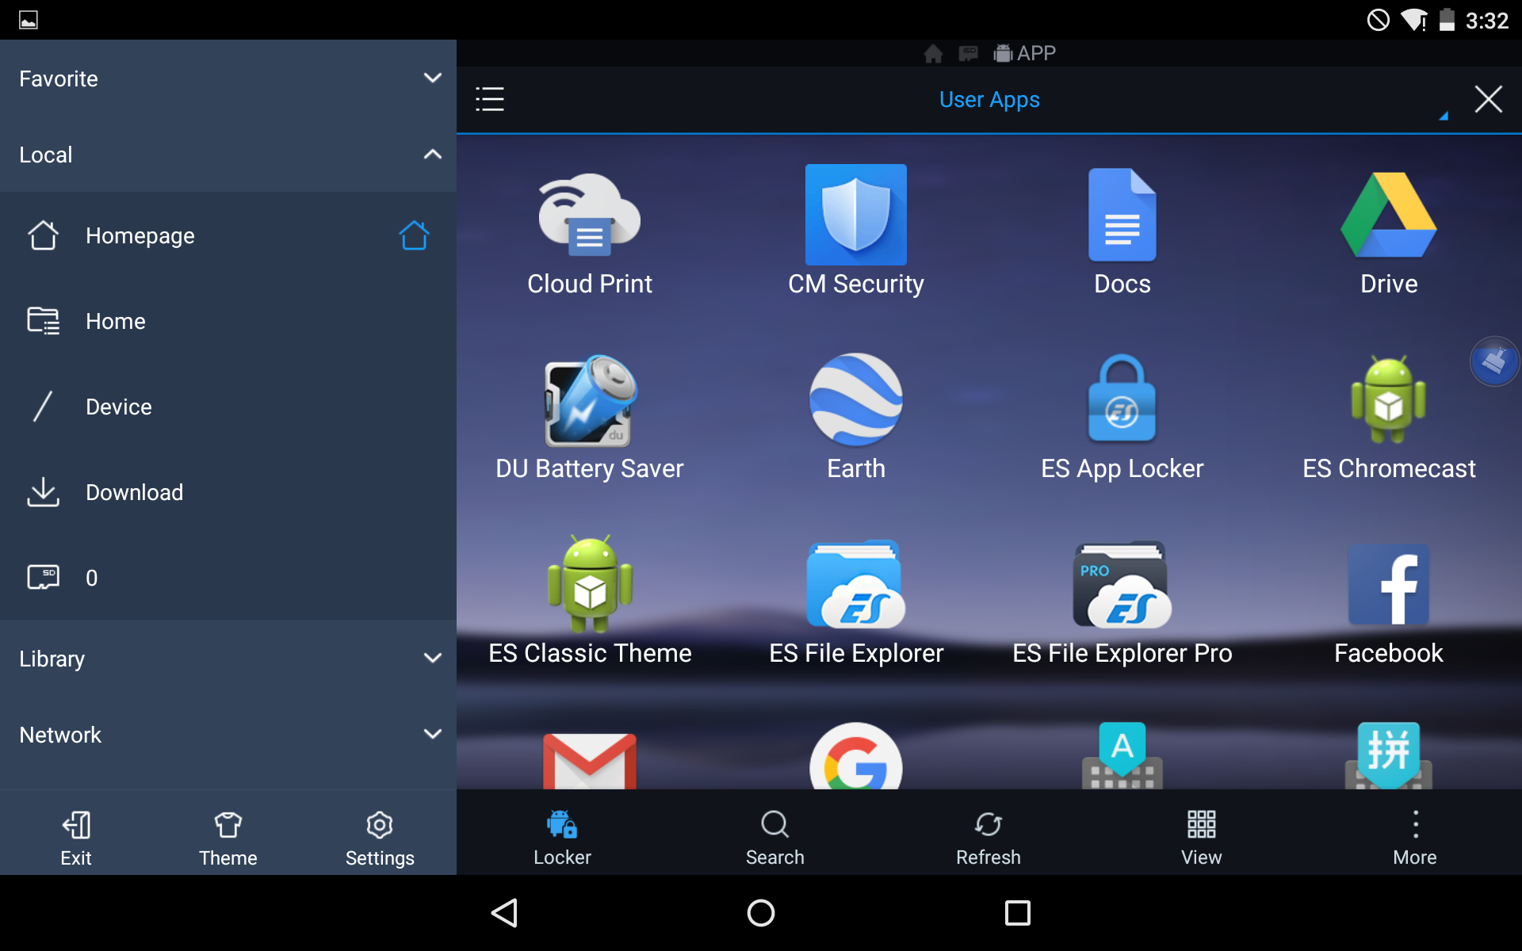
Task: Tap the Theme button
Action: [x=228, y=838]
